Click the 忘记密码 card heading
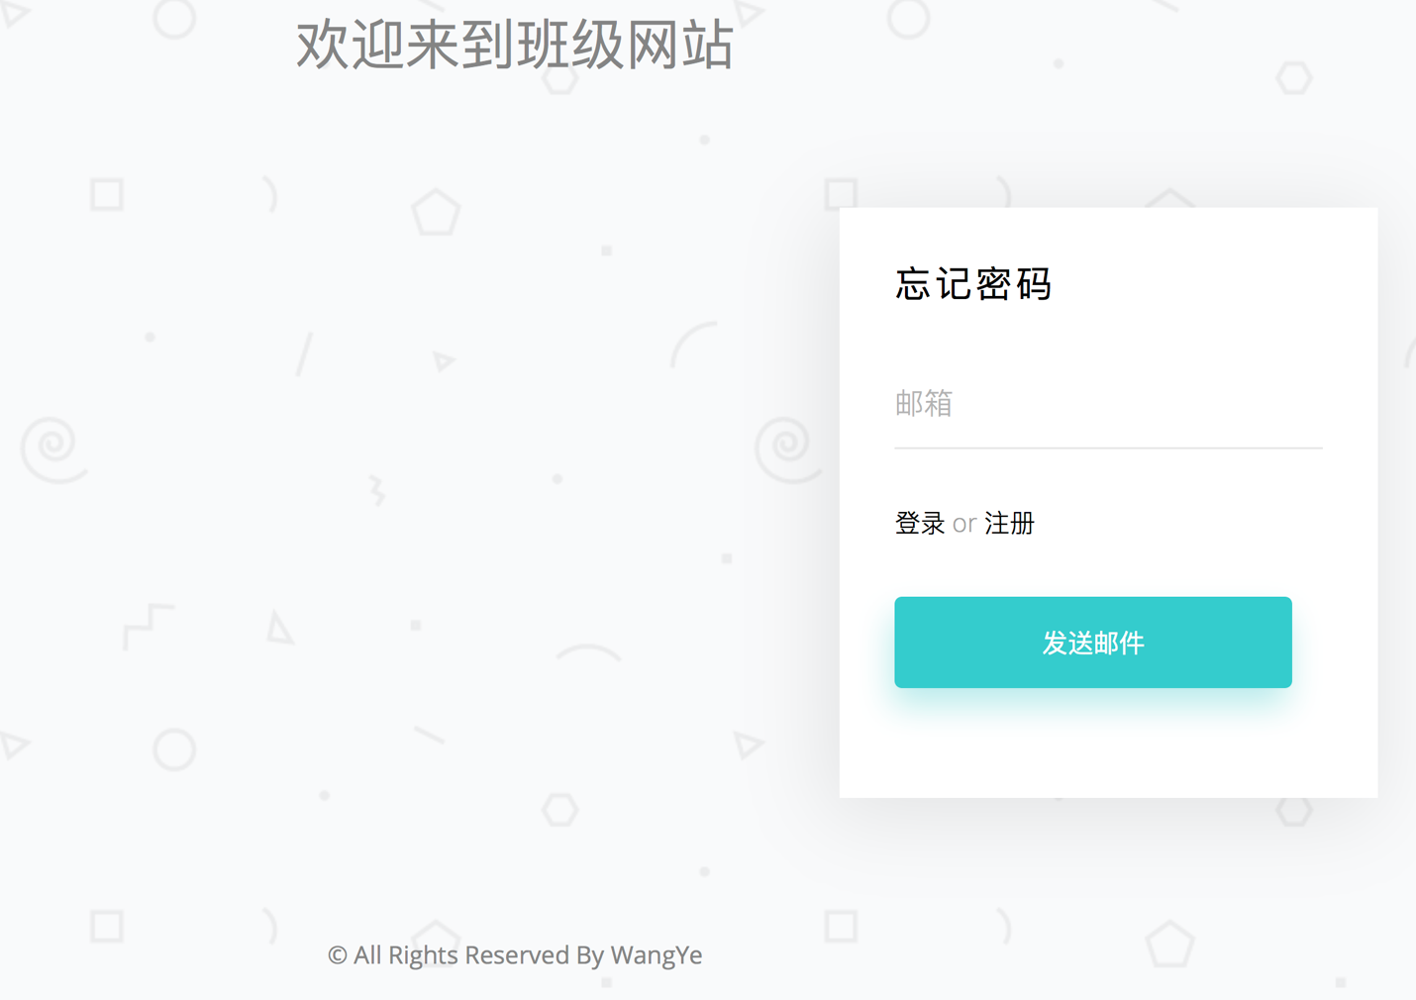The height and width of the screenshot is (1000, 1416). [x=972, y=284]
